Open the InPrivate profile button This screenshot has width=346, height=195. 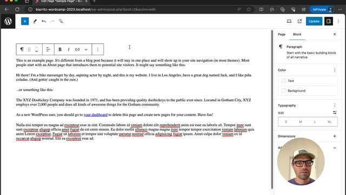322,9
